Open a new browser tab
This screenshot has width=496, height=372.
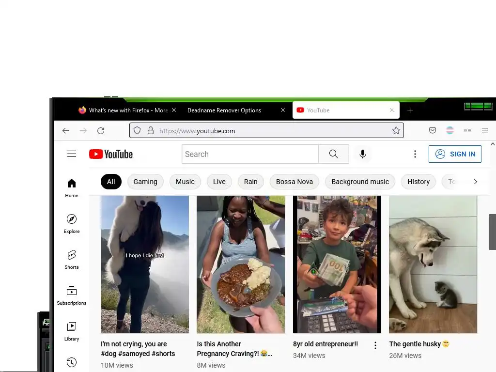pyautogui.click(x=410, y=110)
